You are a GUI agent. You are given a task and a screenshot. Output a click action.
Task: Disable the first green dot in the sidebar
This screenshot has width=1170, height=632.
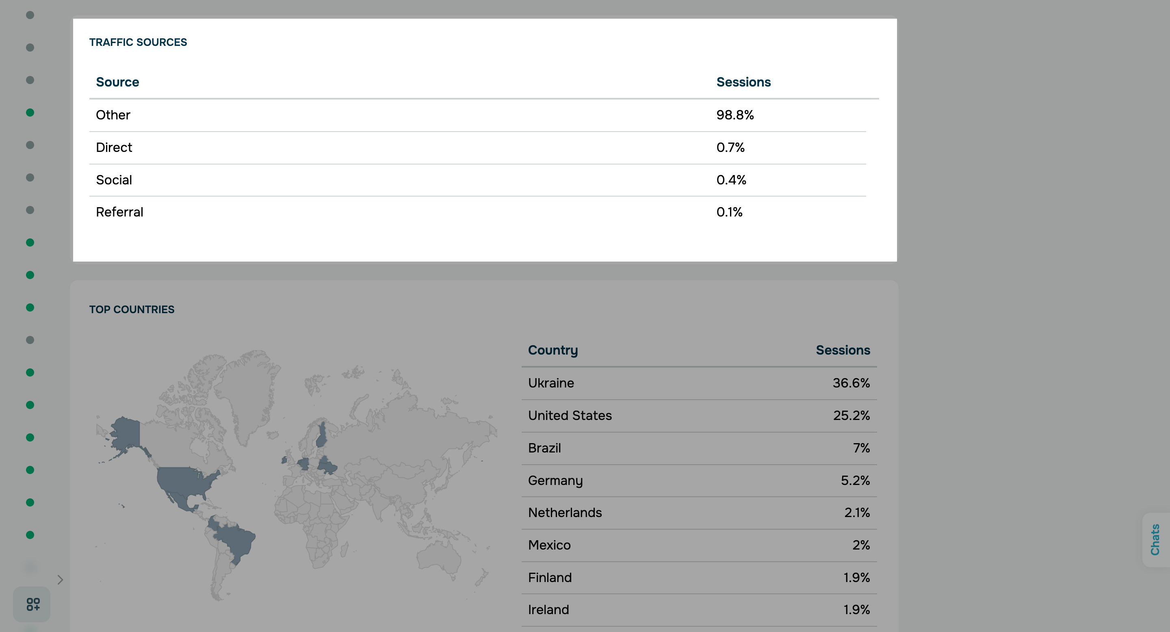(30, 112)
